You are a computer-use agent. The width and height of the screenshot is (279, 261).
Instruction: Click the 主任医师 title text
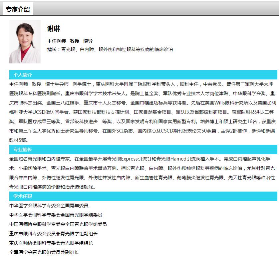(57, 41)
